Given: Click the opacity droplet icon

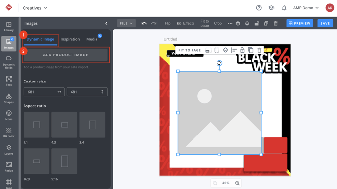Looking at the screenshot, I should click(x=247, y=23).
